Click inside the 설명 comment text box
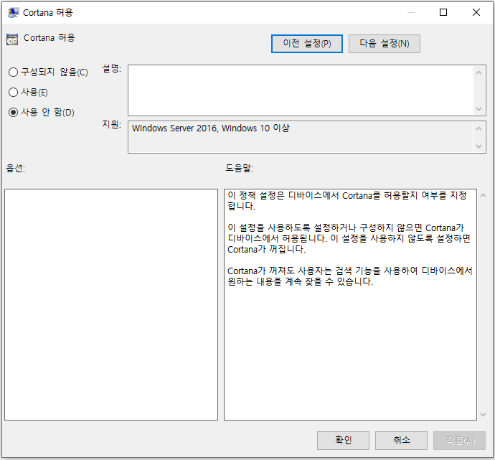Viewport: 495px width, 460px height. pos(301,90)
